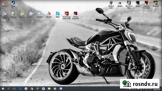This screenshot has height=91, width=162.
Task: Select the camera shortcut icon in second row
Action: point(4,15)
